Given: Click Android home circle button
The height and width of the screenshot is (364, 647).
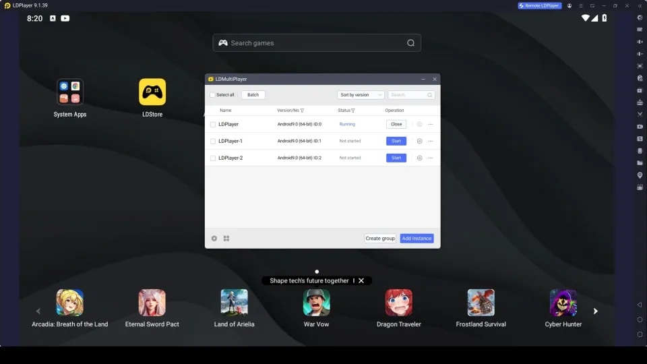Looking at the screenshot, I should pyautogui.click(x=640, y=320).
